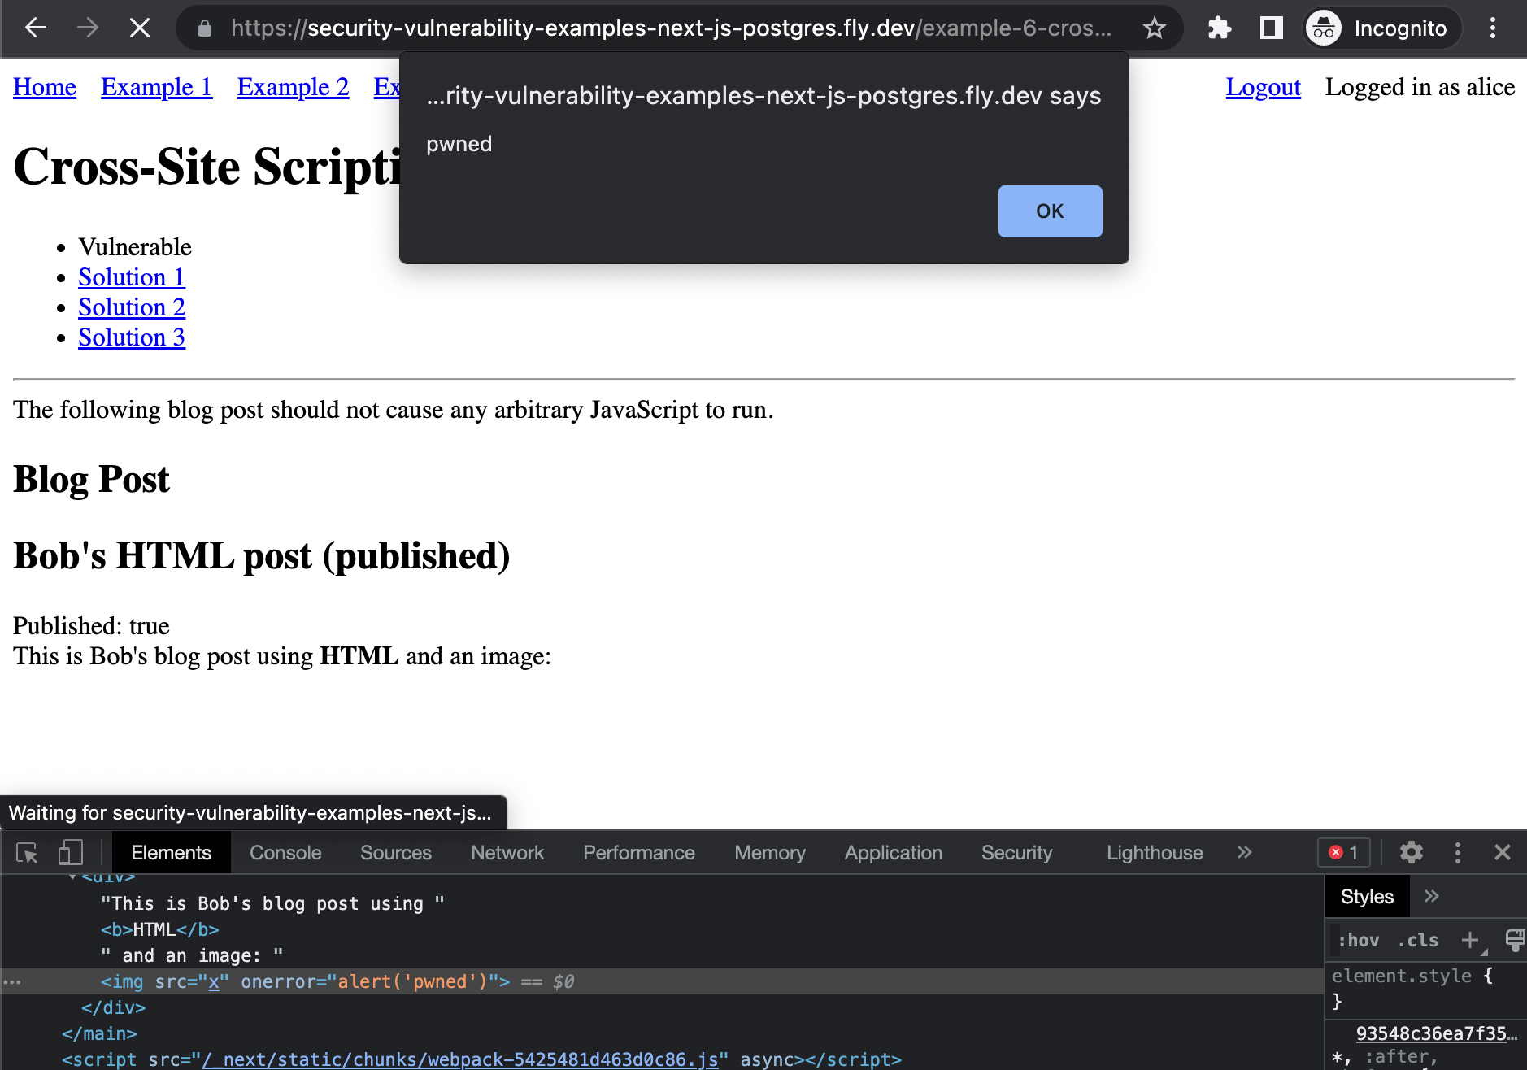Open the Chrome three-dot menu
Viewport: 1527px width, 1070px height.
point(1492,28)
